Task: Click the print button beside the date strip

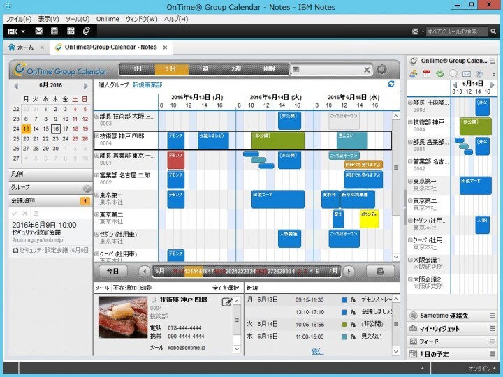Action: (x=380, y=272)
